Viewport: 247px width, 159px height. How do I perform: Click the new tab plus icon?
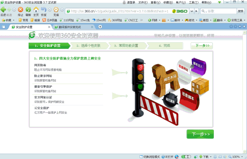point(100,27)
